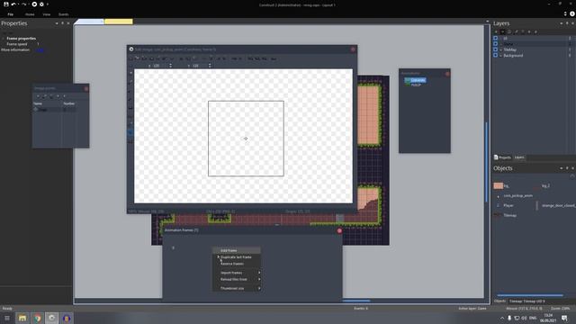Select the TileMap layer name

click(510, 49)
